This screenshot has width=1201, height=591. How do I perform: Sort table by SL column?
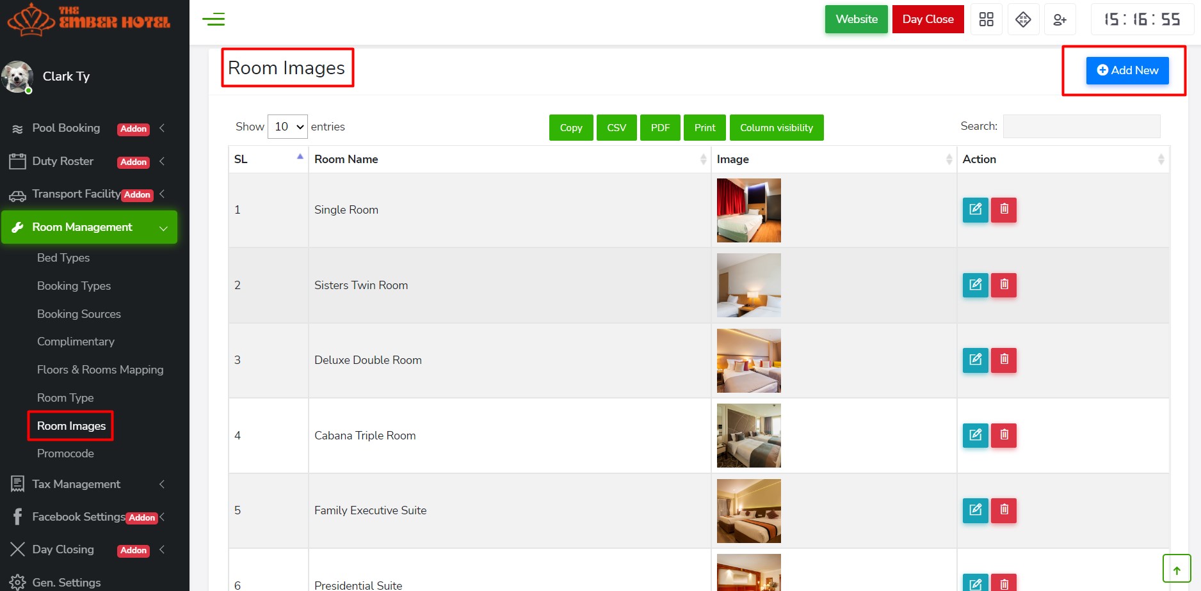268,159
